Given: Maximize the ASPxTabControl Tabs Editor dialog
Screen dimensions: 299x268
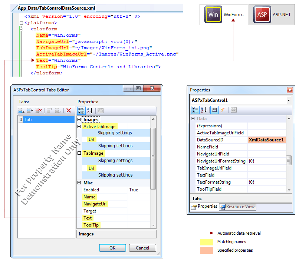Looking at the screenshot, I should [x=138, y=88].
